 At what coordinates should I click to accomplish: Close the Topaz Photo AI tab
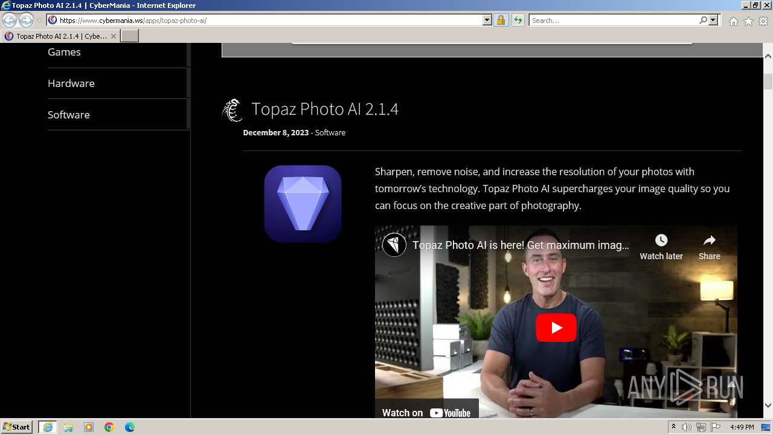[113, 36]
